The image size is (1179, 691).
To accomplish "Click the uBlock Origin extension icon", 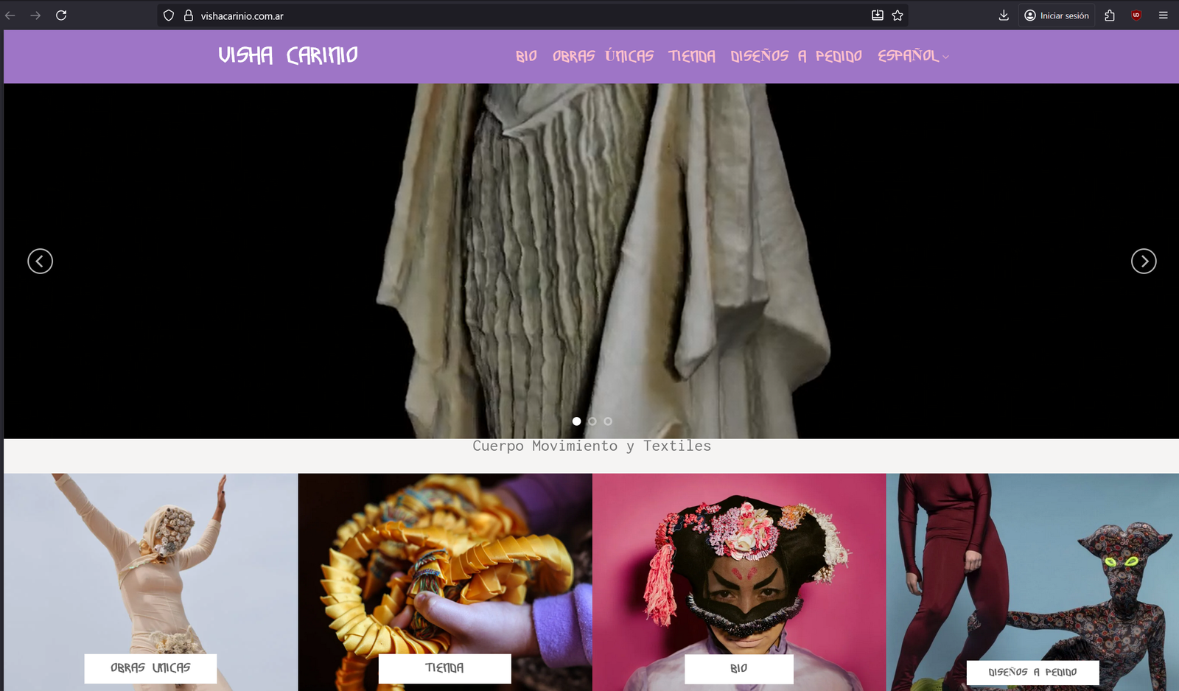I will pos(1136,15).
